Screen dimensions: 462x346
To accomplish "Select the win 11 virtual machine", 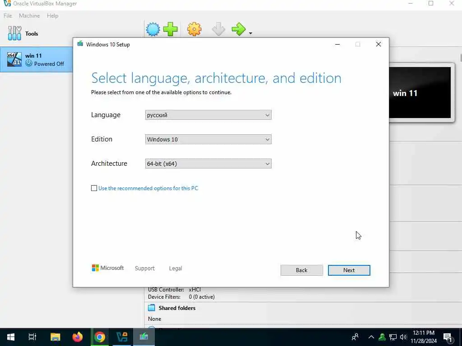I will pyautogui.click(x=36, y=59).
